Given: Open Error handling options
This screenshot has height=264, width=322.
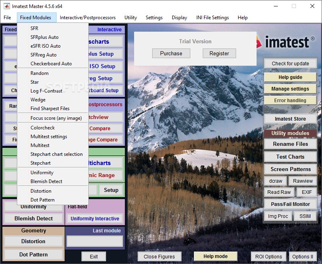Looking at the screenshot, I should [x=290, y=101].
